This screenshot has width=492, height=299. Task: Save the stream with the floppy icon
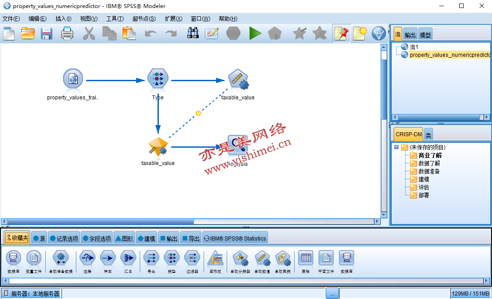click(x=47, y=33)
